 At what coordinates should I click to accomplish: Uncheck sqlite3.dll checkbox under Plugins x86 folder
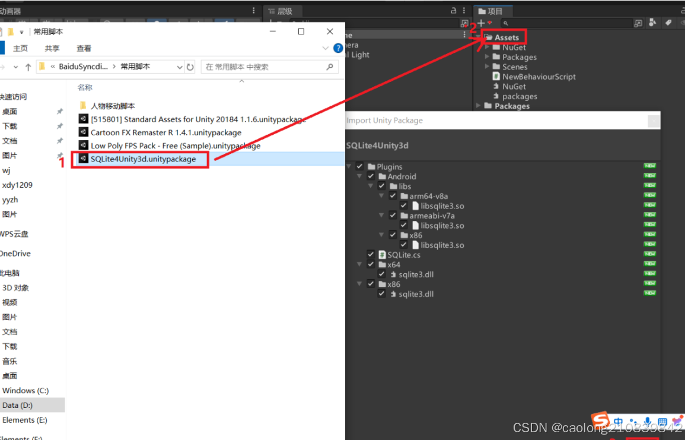tap(382, 294)
